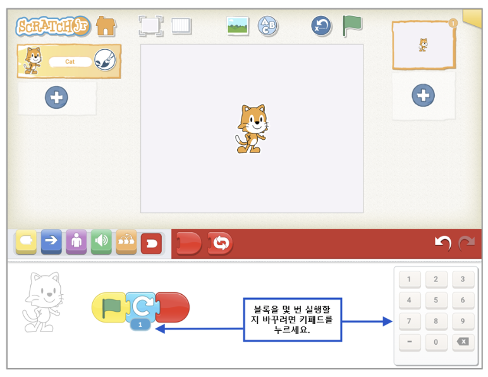Undo the last action
Screen dimensions: 488x377
click(442, 242)
